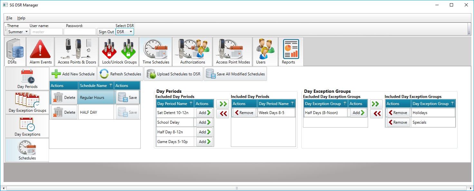This screenshot has width=474, height=191.
Task: Open Access Point Modes module
Action: [x=232, y=52]
